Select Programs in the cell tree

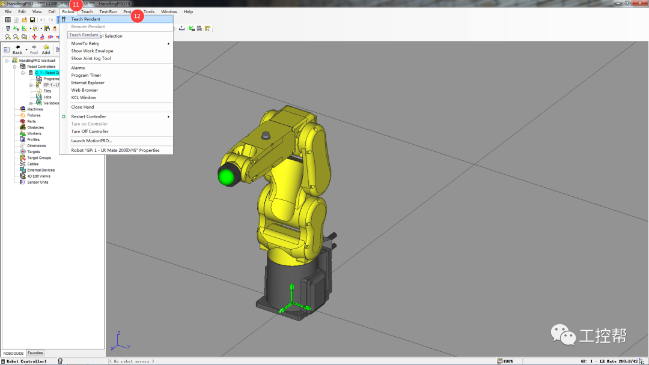[51, 79]
